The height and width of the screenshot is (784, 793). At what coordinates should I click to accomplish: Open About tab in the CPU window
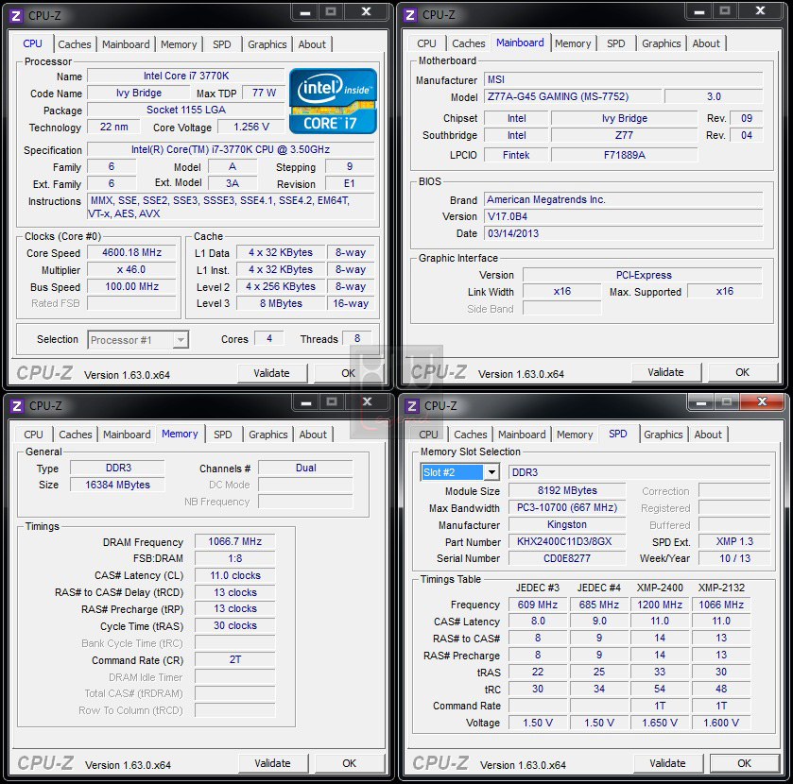312,44
